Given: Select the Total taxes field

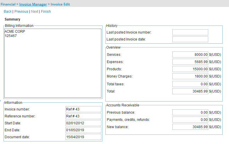Looking at the screenshot, I should click(x=190, y=84).
